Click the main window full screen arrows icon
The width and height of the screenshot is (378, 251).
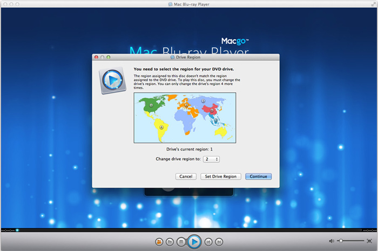[374, 4]
